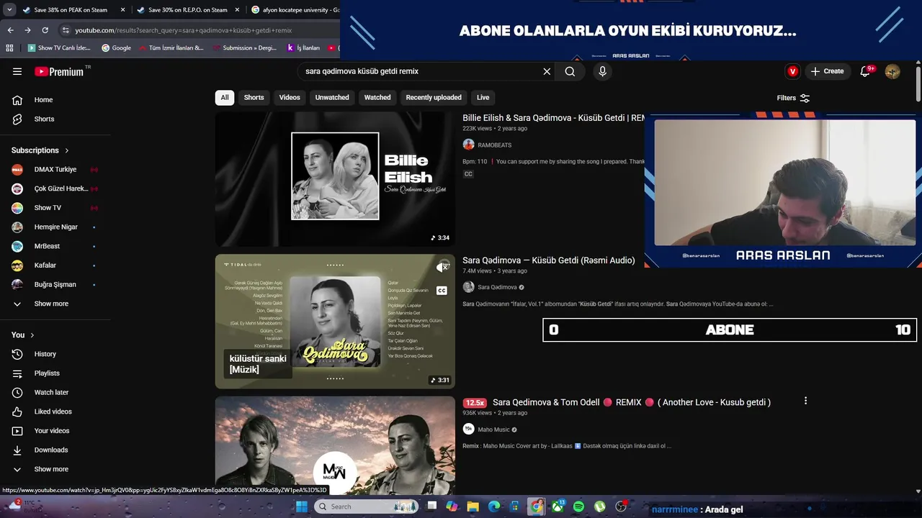Open the Google bookmark

coord(116,48)
